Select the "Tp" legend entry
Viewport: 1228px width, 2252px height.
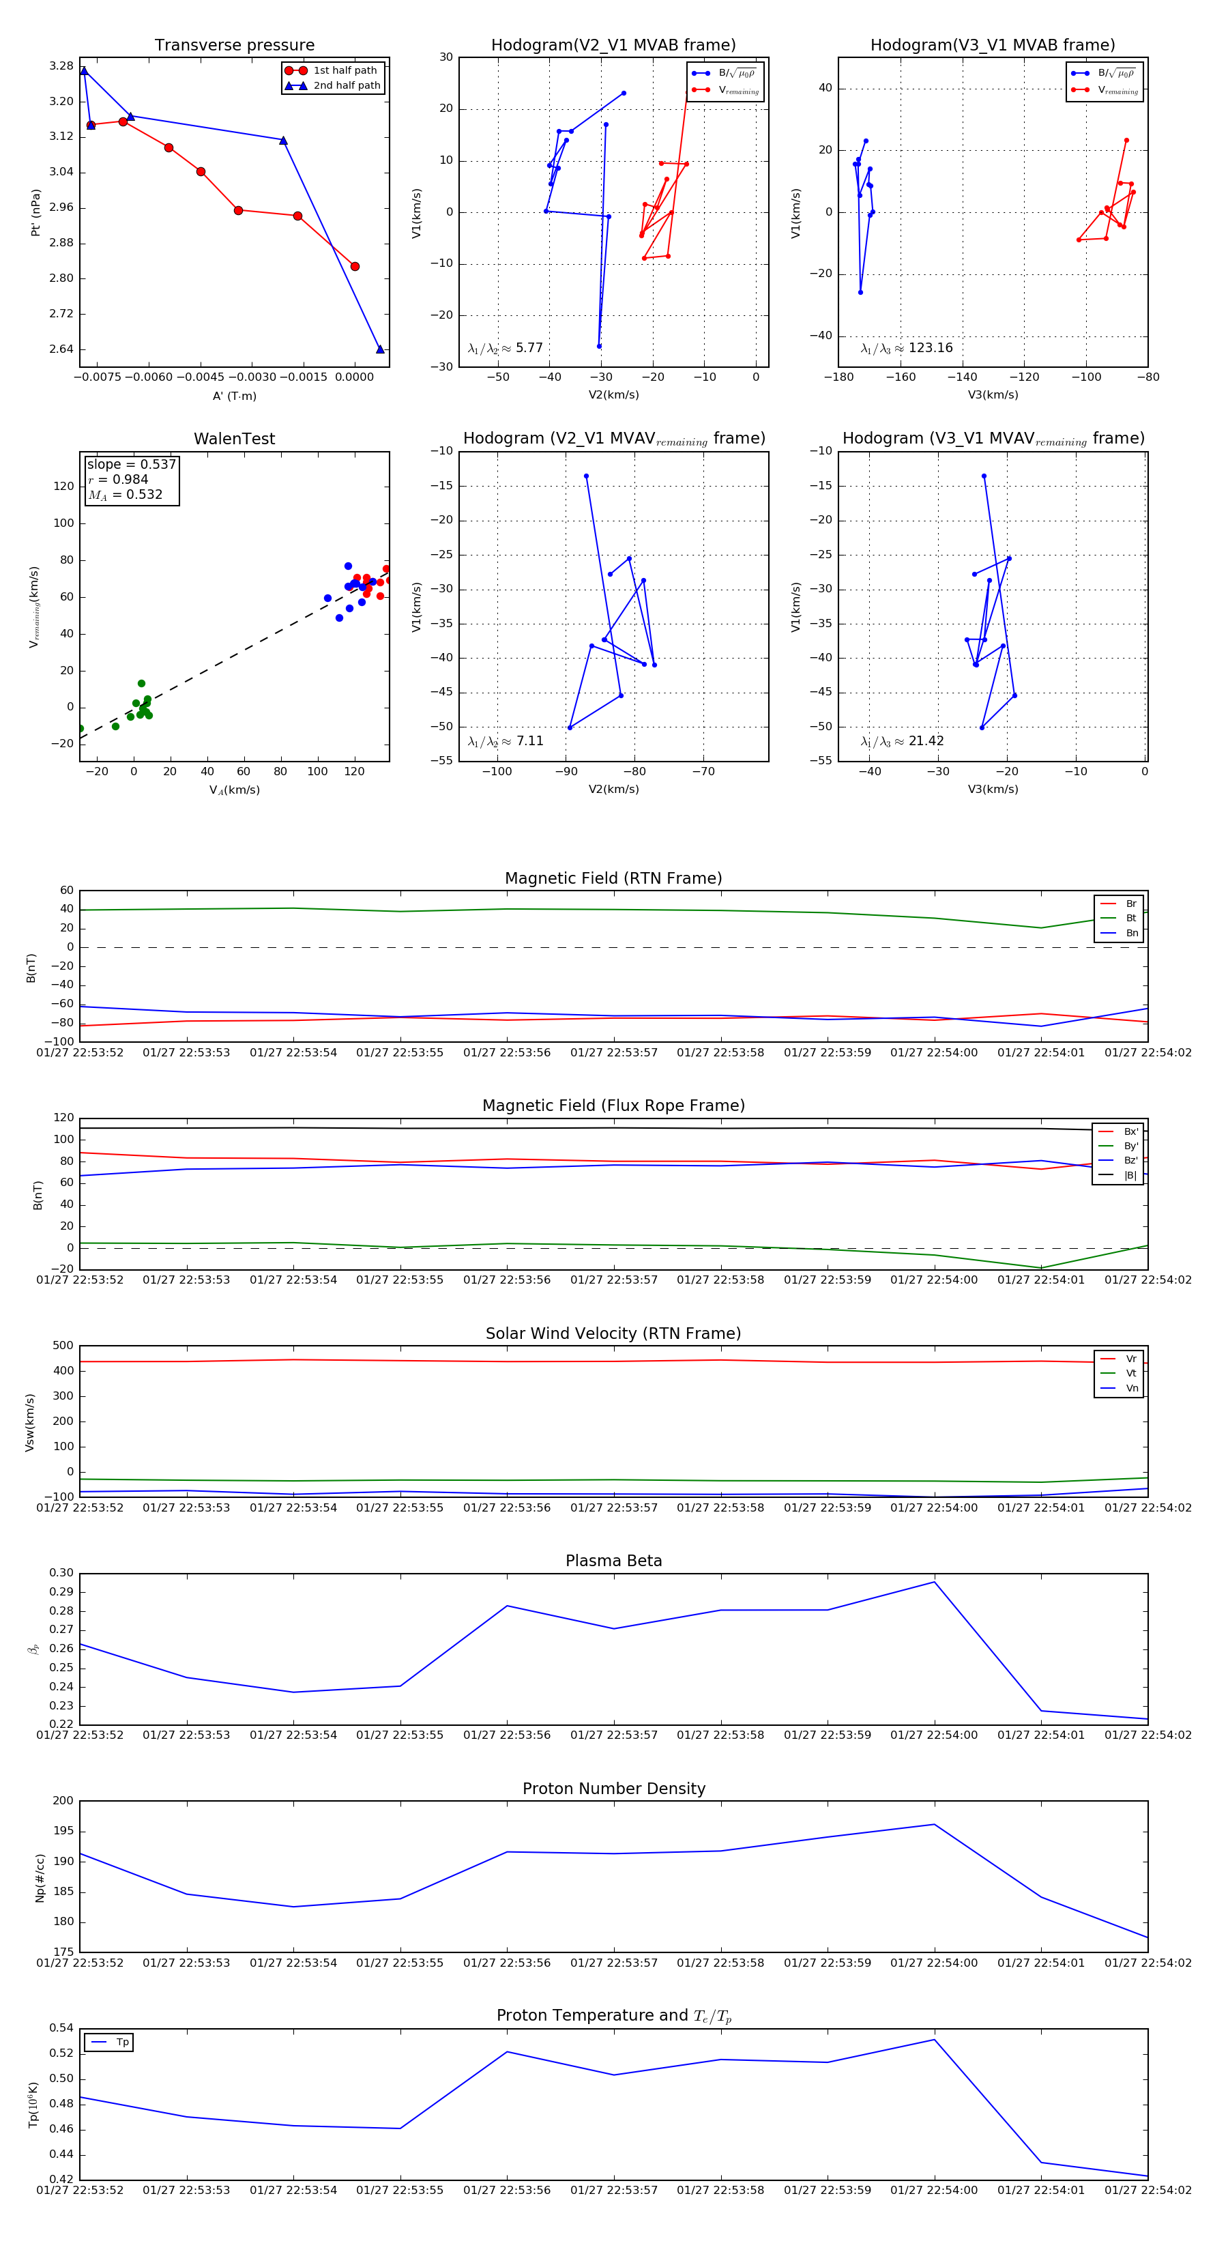click(110, 2042)
